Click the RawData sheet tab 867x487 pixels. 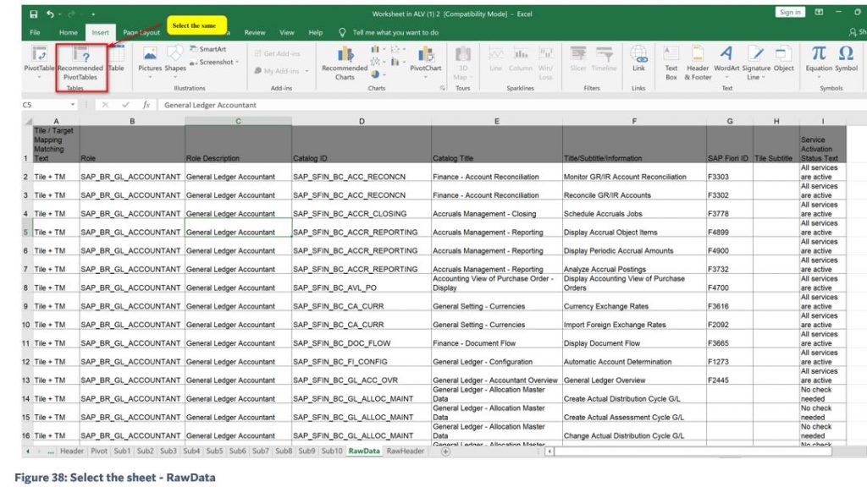pos(364,451)
